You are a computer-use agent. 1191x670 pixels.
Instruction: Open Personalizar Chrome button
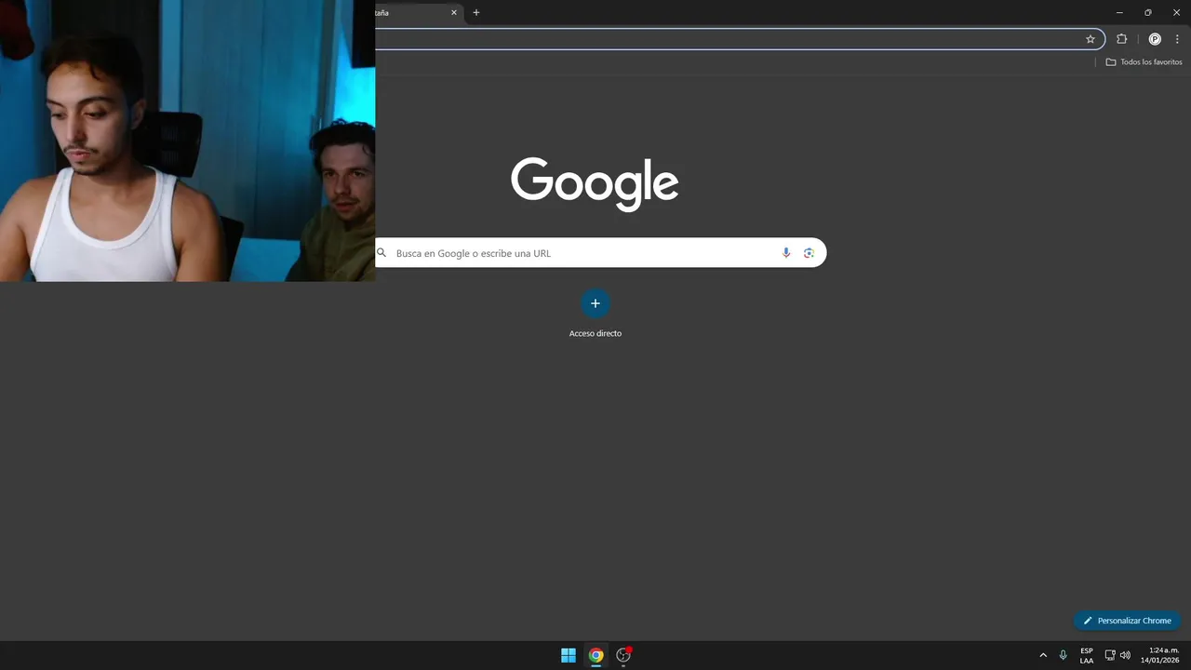click(1127, 621)
